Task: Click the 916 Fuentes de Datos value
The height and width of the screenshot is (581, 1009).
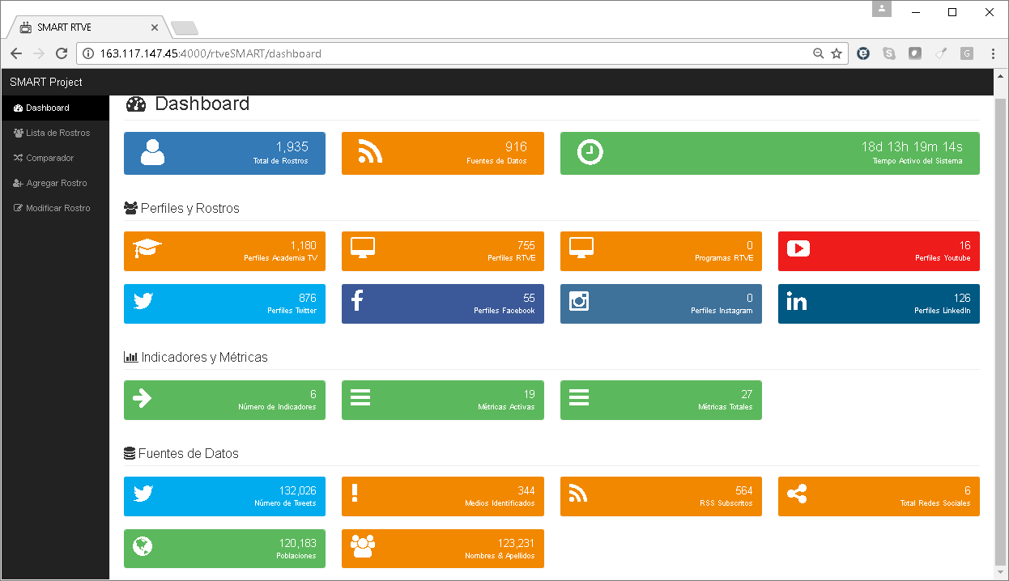Action: pyautogui.click(x=516, y=146)
